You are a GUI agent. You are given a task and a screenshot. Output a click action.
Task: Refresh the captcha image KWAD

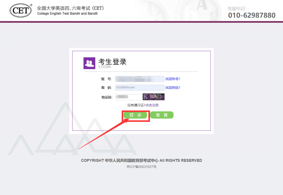pyautogui.click(x=154, y=97)
